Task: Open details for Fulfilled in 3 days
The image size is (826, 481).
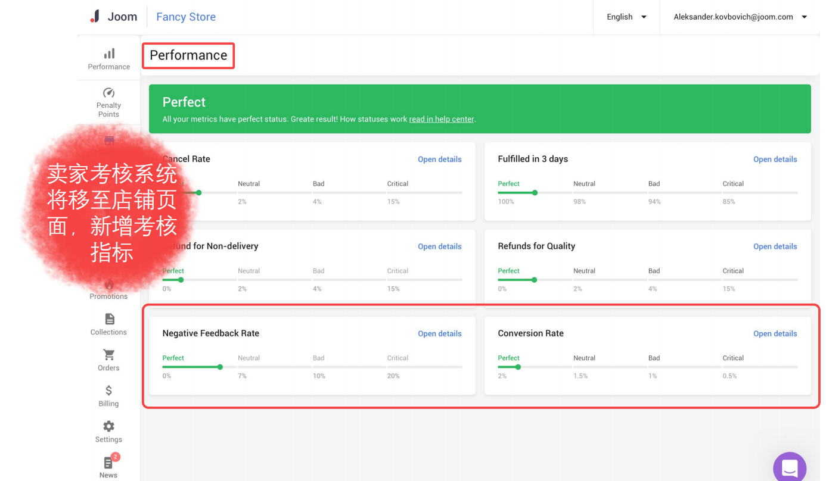Action: click(x=775, y=159)
